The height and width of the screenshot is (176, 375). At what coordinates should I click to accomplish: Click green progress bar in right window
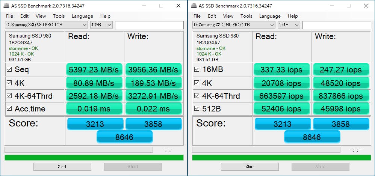pyautogui.click(x=281, y=158)
